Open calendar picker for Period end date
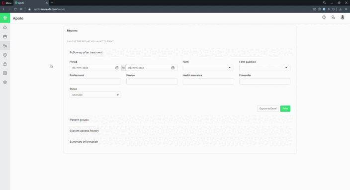This screenshot has width=350, height=190. [173, 68]
